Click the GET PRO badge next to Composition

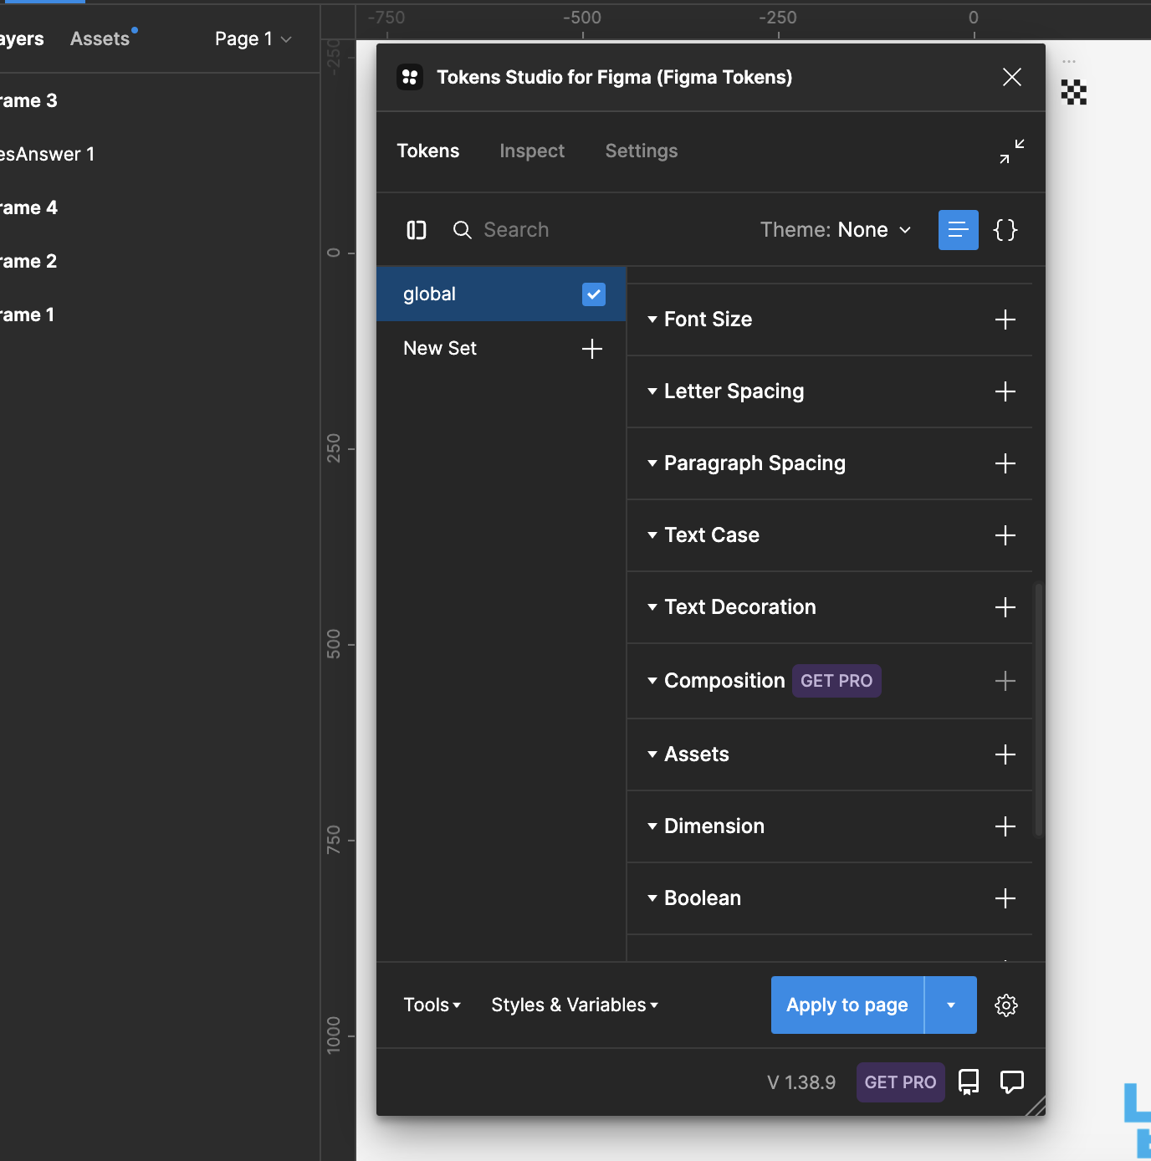(x=836, y=681)
